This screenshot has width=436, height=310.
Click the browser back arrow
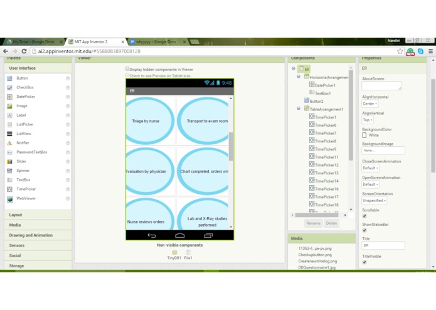tap(6, 51)
